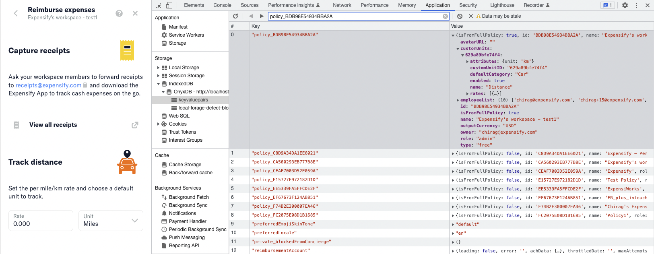Clear the key filter field

coord(445,17)
